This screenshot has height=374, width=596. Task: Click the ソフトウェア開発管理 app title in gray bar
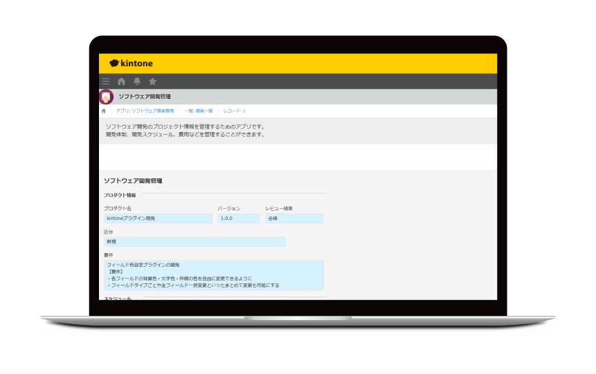tap(145, 97)
